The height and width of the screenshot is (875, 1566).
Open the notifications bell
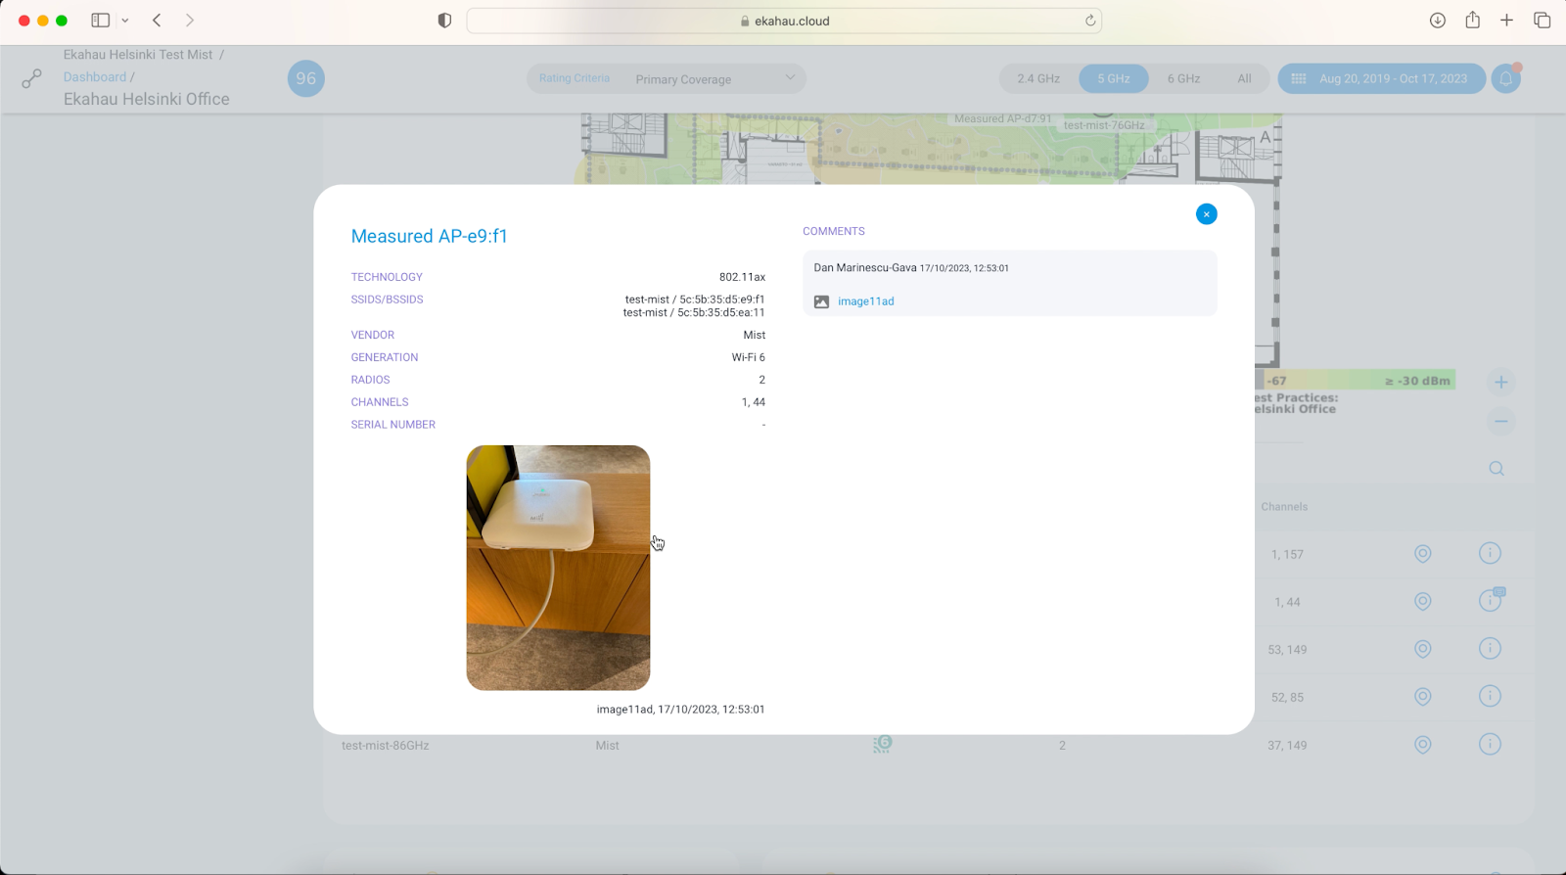pos(1505,79)
